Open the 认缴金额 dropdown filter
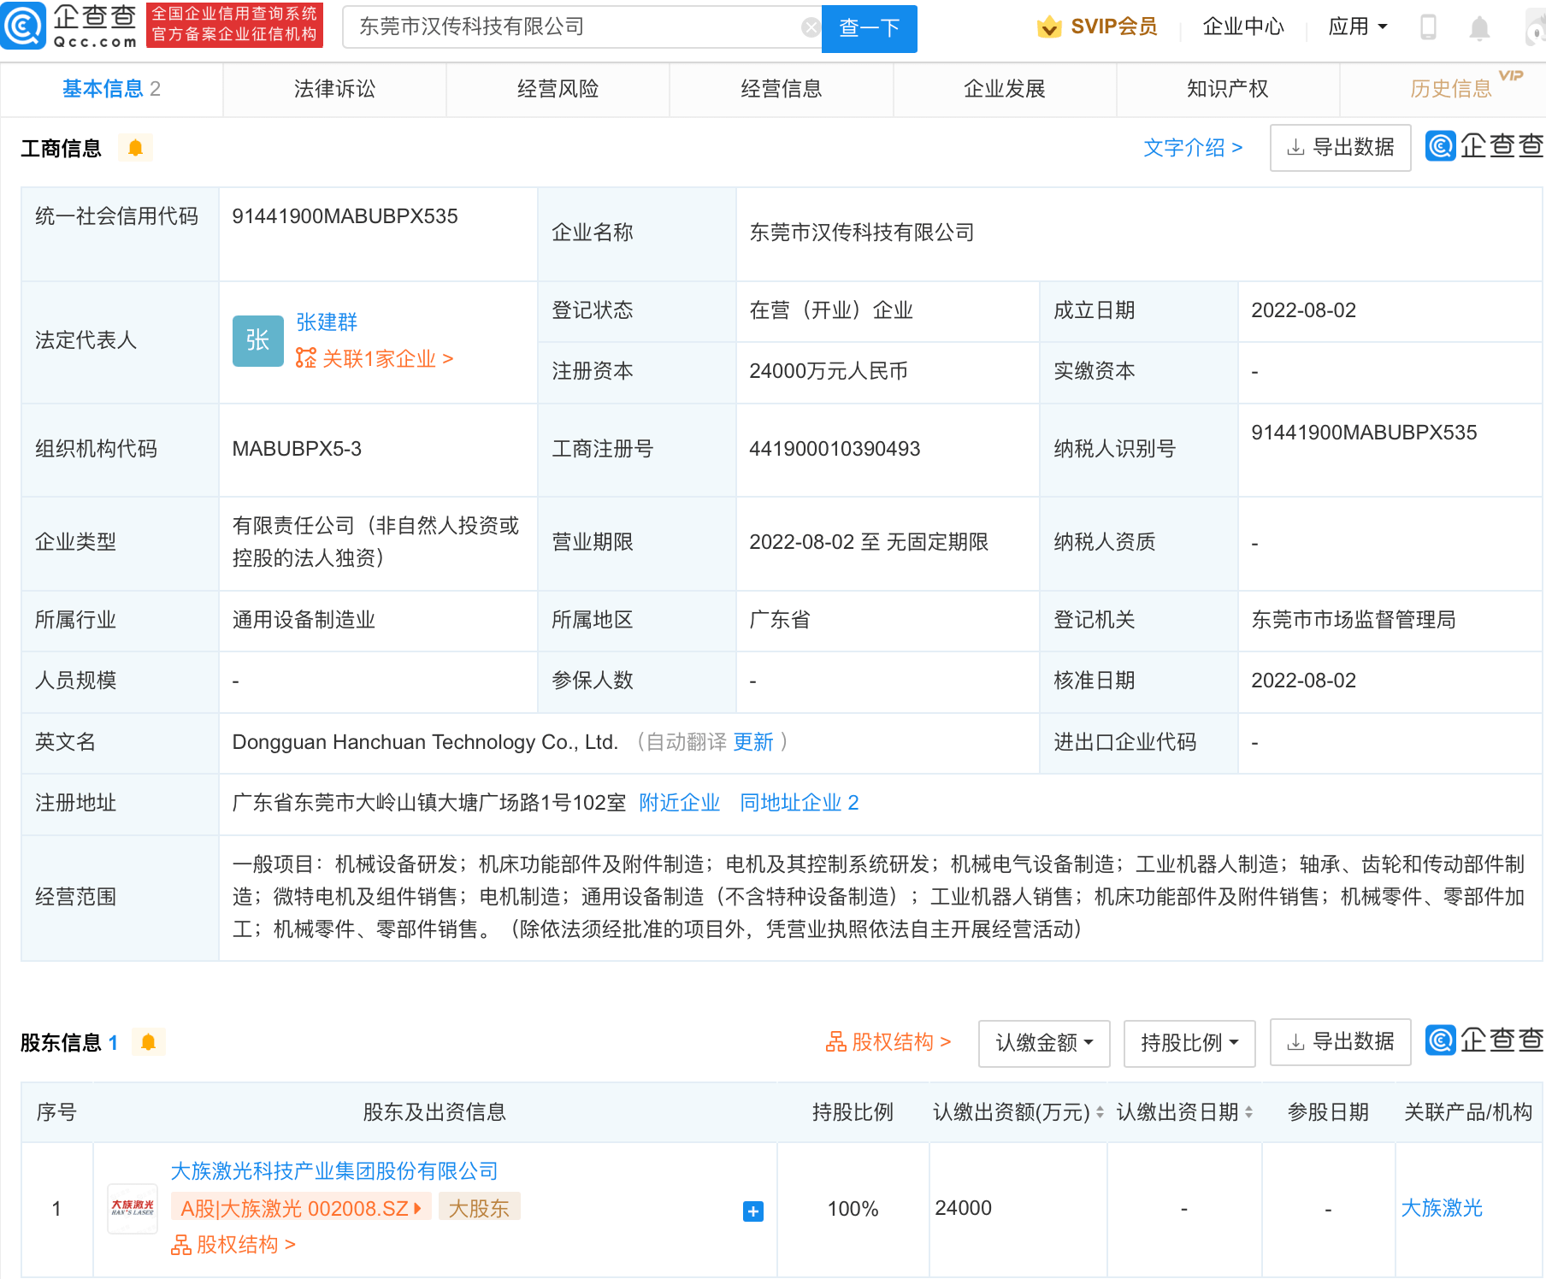1546x1279 pixels. pyautogui.click(x=1043, y=1042)
